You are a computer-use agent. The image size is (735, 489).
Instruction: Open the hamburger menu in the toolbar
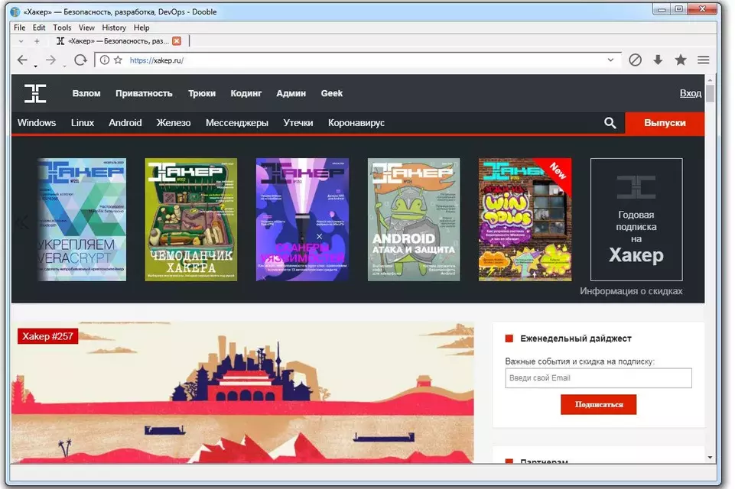click(x=703, y=60)
